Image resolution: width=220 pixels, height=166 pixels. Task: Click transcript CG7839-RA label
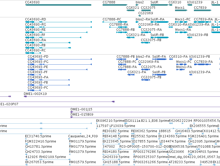(x=203, y=19)
